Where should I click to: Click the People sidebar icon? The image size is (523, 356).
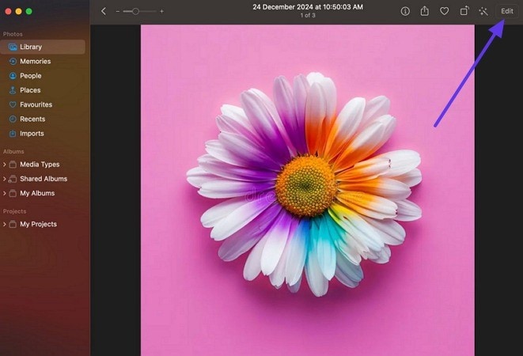coord(13,76)
